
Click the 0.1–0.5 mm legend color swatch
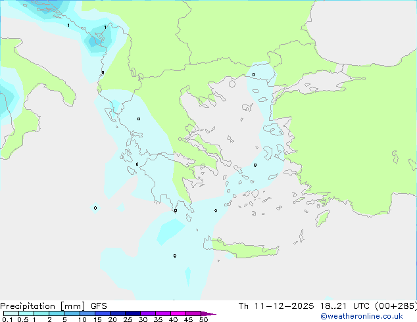tap(11, 313)
